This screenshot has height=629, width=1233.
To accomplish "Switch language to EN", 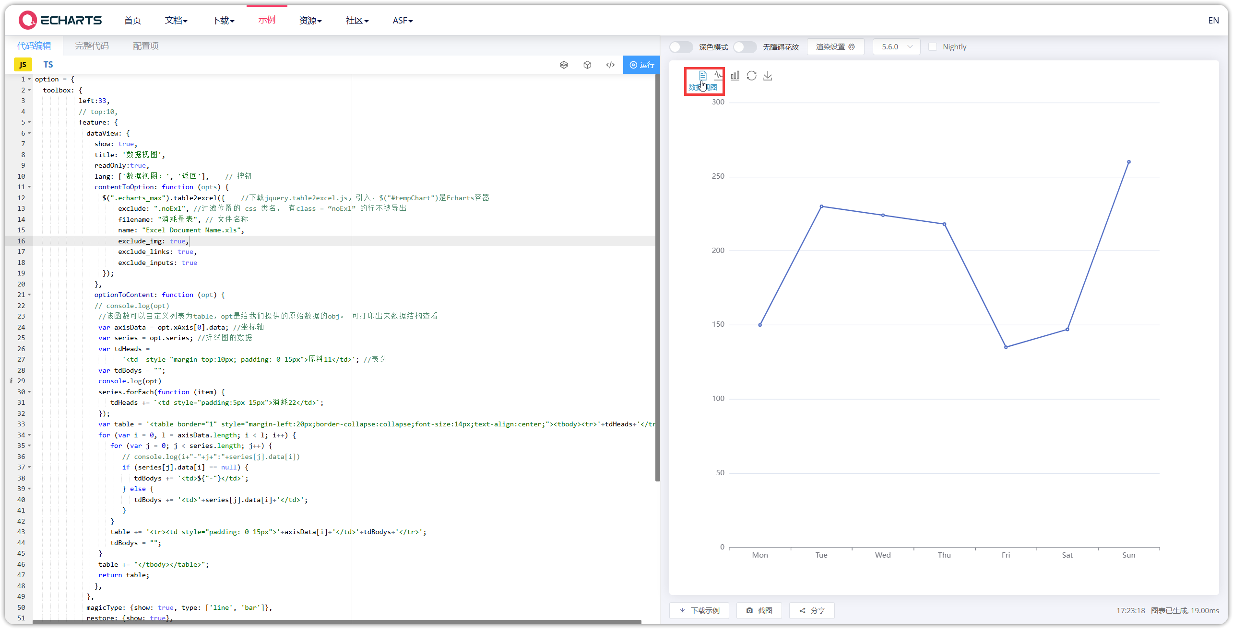I will pos(1213,20).
